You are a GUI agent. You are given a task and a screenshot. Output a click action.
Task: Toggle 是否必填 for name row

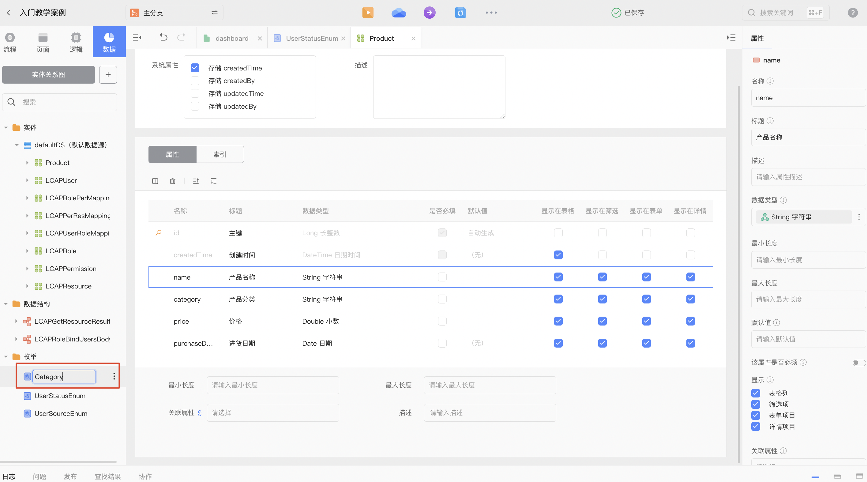pos(442,277)
